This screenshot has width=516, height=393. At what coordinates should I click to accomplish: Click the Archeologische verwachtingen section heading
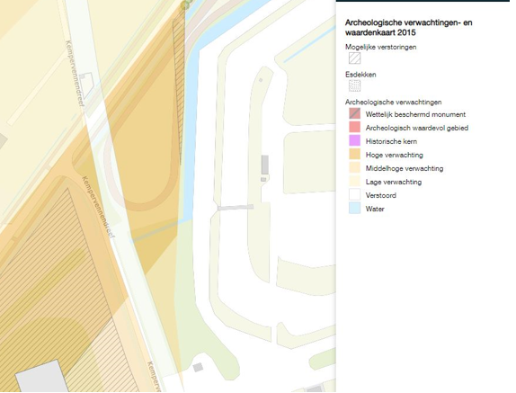tap(393, 103)
